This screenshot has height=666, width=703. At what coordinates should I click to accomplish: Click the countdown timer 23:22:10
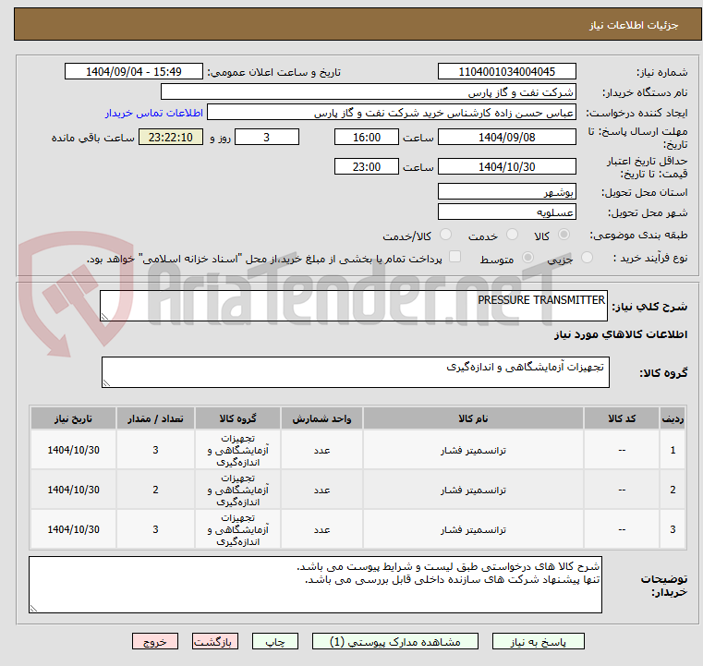(x=170, y=137)
